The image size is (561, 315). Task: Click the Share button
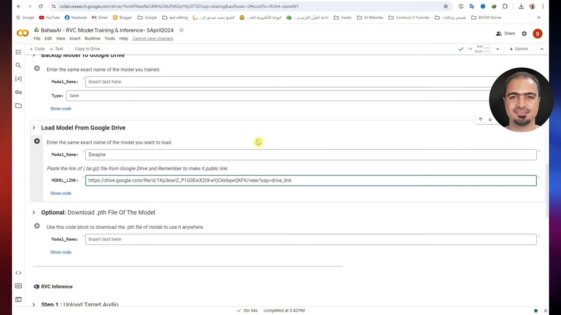click(505, 34)
